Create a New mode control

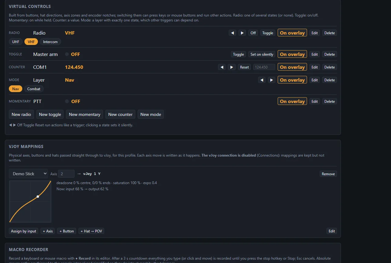coord(151,114)
